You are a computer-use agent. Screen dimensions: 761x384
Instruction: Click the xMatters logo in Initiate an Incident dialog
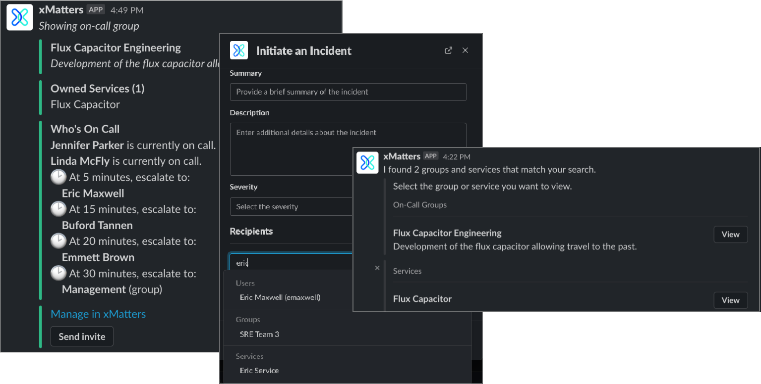[x=239, y=50]
